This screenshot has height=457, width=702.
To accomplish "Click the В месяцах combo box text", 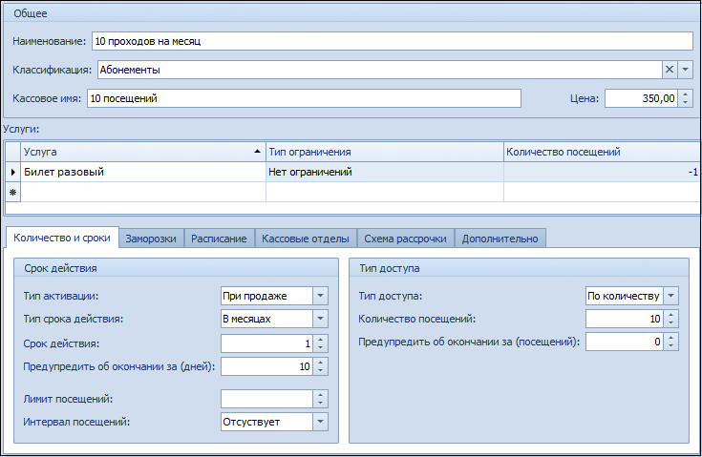I will point(266,319).
